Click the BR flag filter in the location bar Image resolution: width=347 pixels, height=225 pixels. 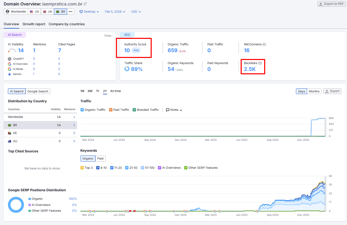(x=60, y=11)
